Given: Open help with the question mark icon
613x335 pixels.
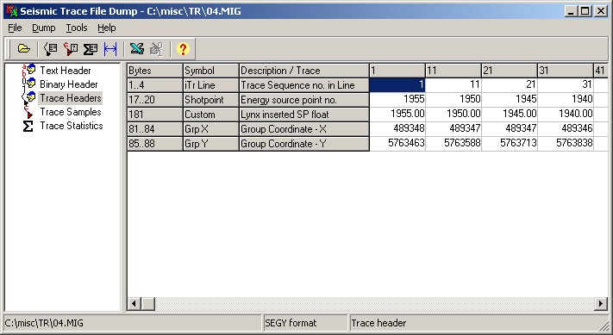Looking at the screenshot, I should pos(183,49).
